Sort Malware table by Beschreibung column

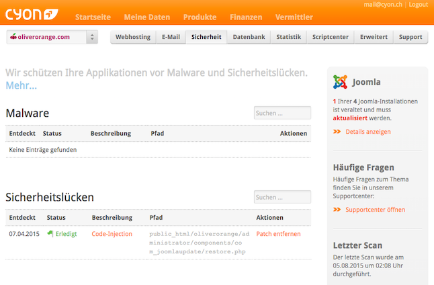click(x=111, y=134)
